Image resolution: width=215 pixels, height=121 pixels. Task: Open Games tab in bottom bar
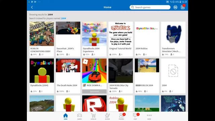[80, 116]
